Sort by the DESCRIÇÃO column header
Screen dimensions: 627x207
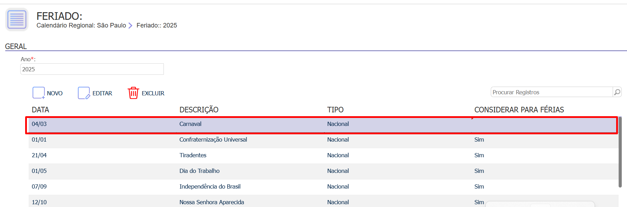(x=199, y=110)
